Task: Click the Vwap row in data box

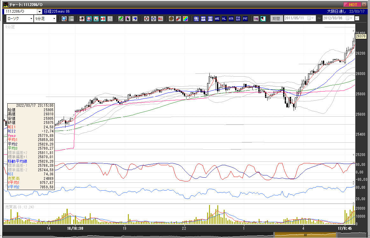Action: pyautogui.click(x=31, y=136)
